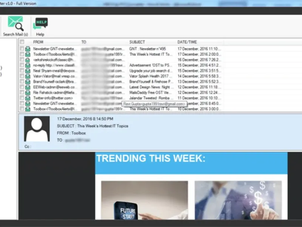302x227 pixels.
Task: Check the no-reply classifi row checkbox
Action: 22,65
